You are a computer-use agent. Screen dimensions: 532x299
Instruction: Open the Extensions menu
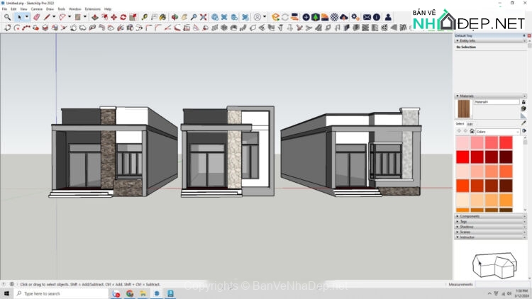click(92, 9)
